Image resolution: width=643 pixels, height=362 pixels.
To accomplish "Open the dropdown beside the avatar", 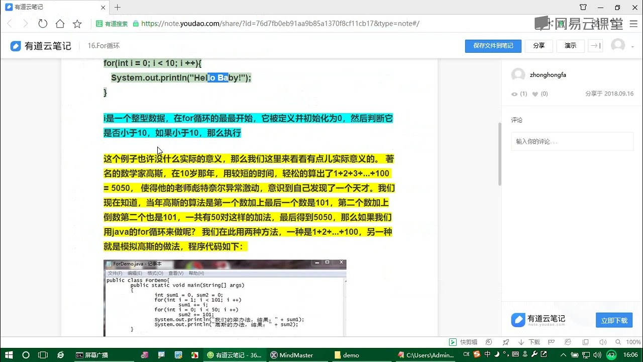I will (x=632, y=46).
